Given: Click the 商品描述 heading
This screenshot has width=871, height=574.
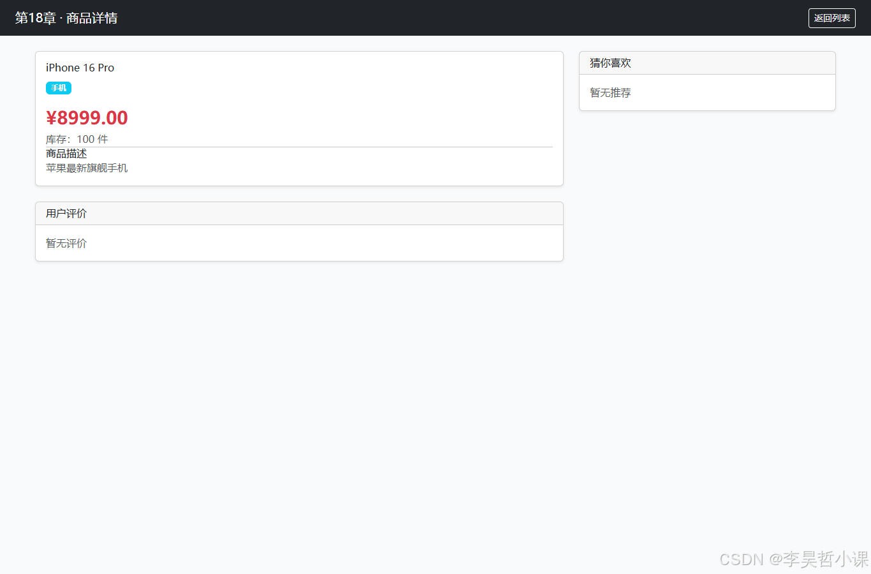Looking at the screenshot, I should 66,154.
